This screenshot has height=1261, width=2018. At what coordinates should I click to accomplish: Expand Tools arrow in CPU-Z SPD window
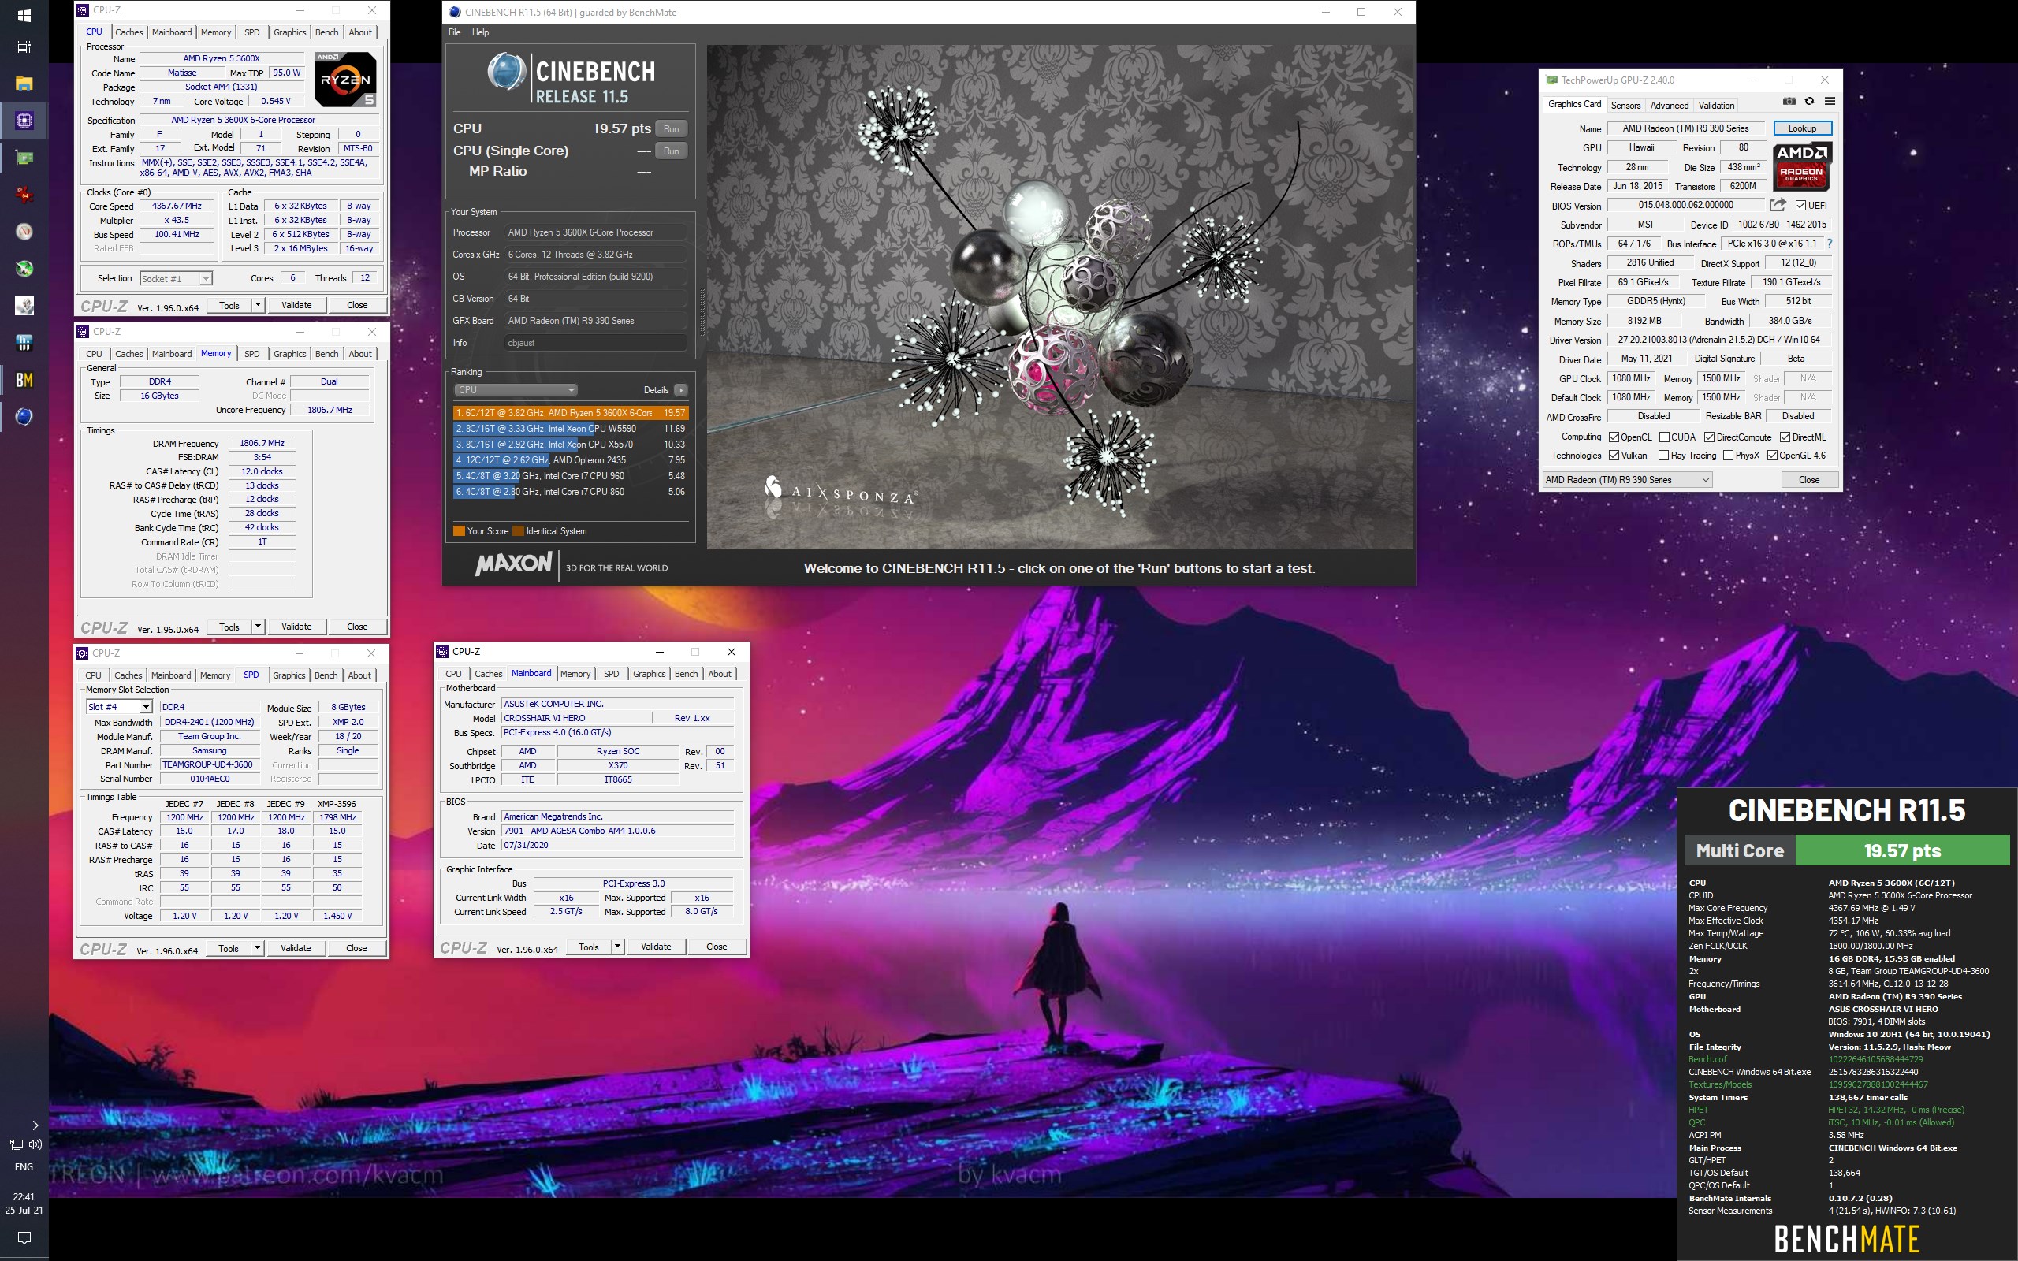coord(257,948)
